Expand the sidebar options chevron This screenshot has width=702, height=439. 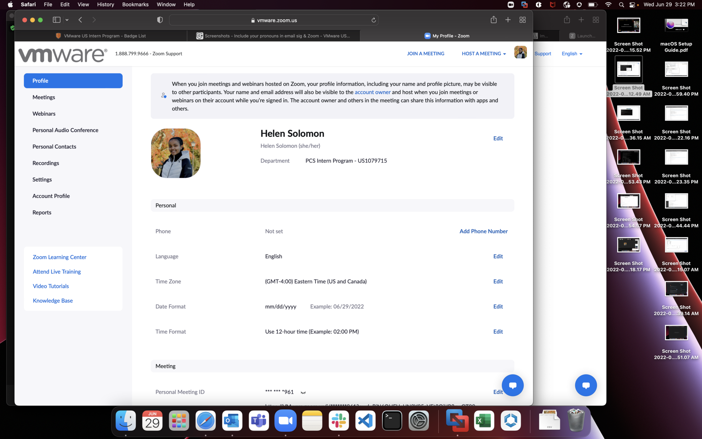[67, 20]
